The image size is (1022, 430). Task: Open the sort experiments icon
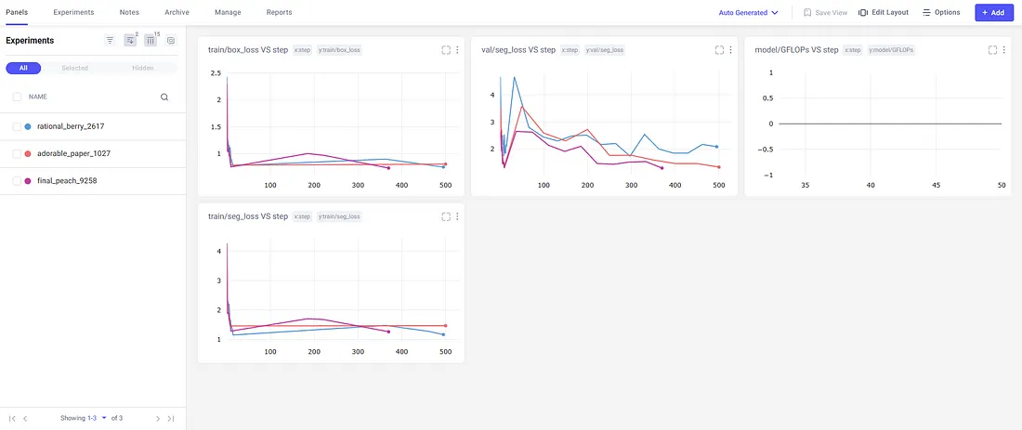[130, 40]
